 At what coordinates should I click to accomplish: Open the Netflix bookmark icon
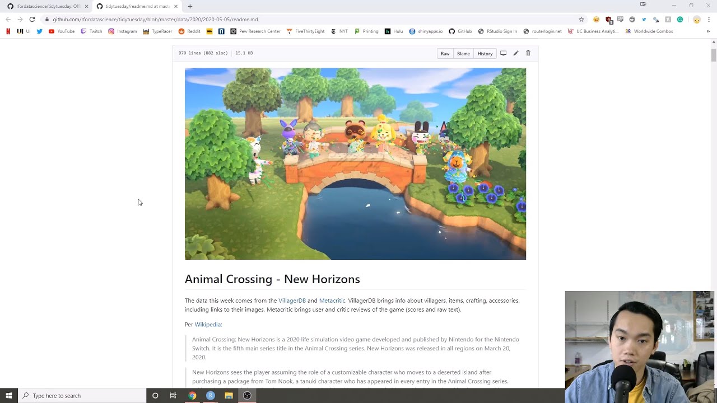point(8,31)
